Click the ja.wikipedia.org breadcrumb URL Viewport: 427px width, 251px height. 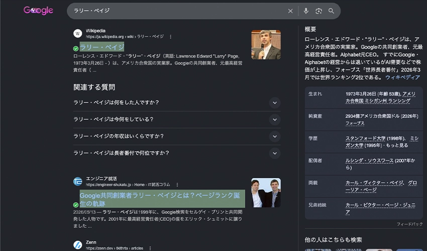[x=125, y=37]
